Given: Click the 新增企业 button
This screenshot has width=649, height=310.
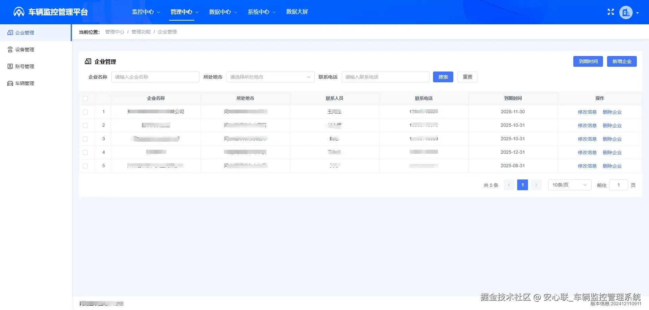Looking at the screenshot, I should tap(622, 61).
